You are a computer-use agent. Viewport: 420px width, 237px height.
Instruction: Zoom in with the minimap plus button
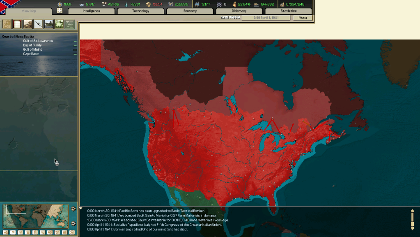coord(73,209)
